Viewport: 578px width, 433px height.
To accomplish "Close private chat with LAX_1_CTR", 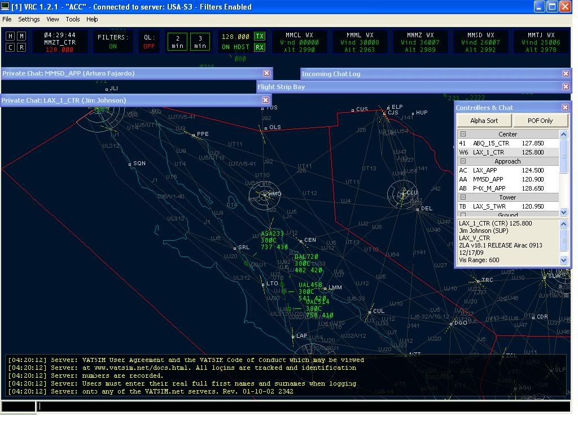I will coord(265,100).
